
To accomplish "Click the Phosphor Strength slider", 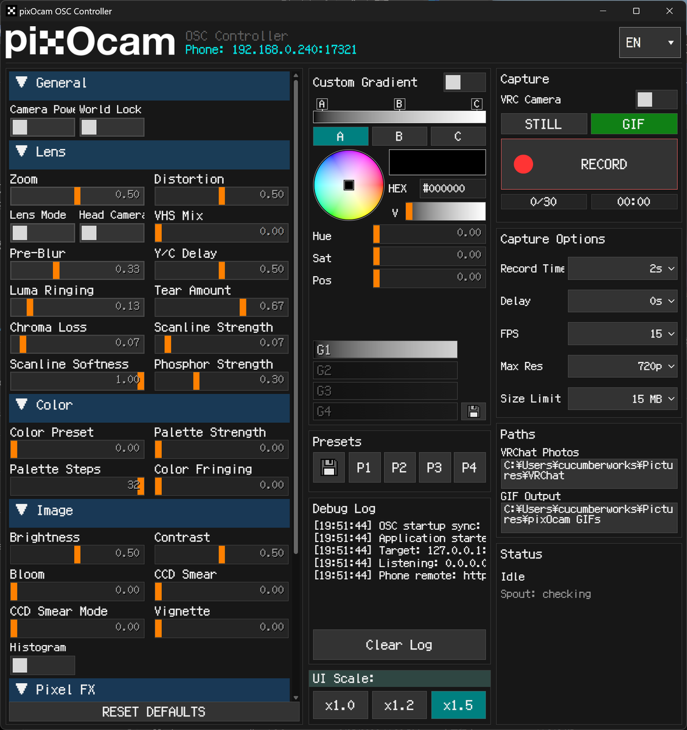I will pyautogui.click(x=221, y=380).
